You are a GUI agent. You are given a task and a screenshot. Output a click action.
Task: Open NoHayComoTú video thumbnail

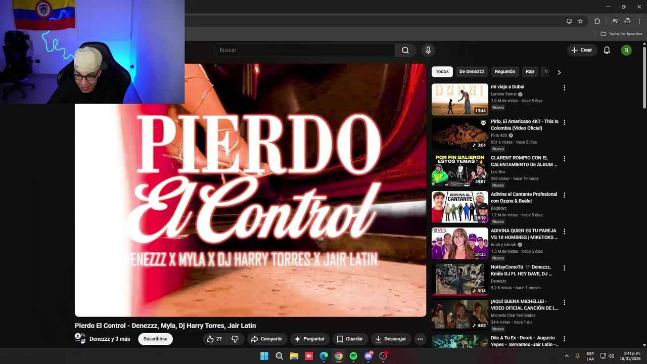(459, 280)
